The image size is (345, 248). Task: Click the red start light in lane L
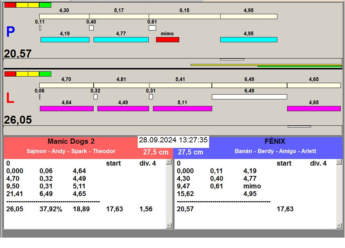point(10,74)
